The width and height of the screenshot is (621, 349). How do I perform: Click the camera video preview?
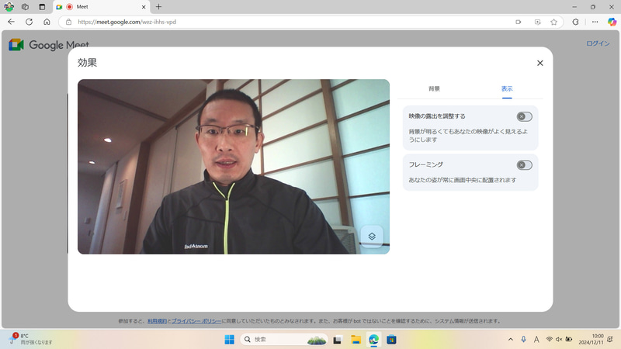coord(234,167)
